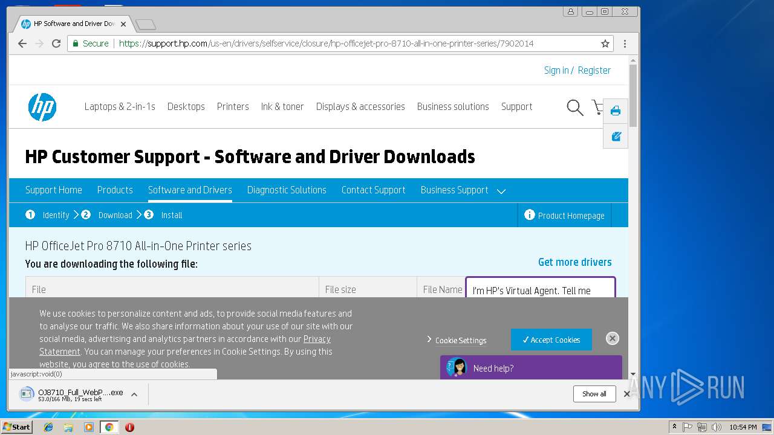Screen dimensions: 774x435
Task: Click Chrome icon in taskbar
Action: (109, 427)
